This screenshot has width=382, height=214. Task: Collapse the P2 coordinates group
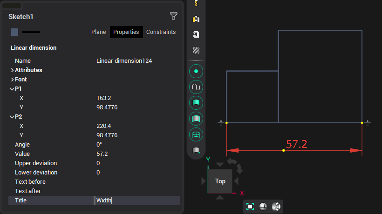coord(12,117)
